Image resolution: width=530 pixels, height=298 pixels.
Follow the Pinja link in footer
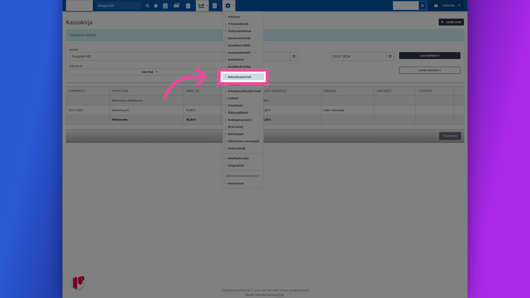[x=280, y=295]
